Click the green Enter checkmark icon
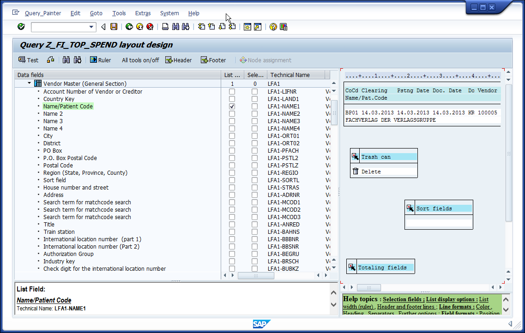The width and height of the screenshot is (525, 333). tap(21, 27)
